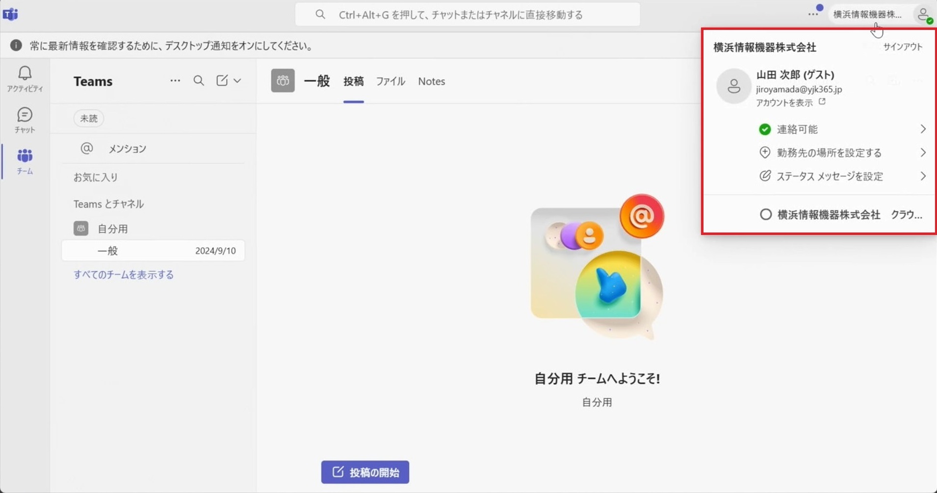The width and height of the screenshot is (937, 493).
Task: Open the Chat (チャット) sidebar icon
Action: coord(25,120)
